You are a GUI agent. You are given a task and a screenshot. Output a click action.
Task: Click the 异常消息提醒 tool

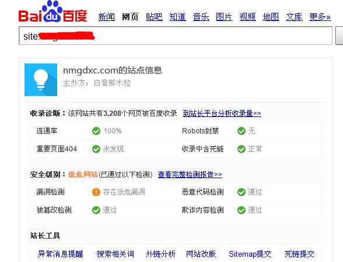(61, 254)
